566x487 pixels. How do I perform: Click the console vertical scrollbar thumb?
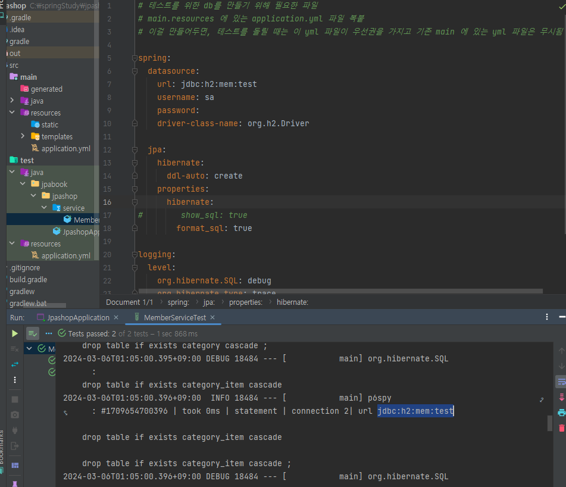point(550,423)
